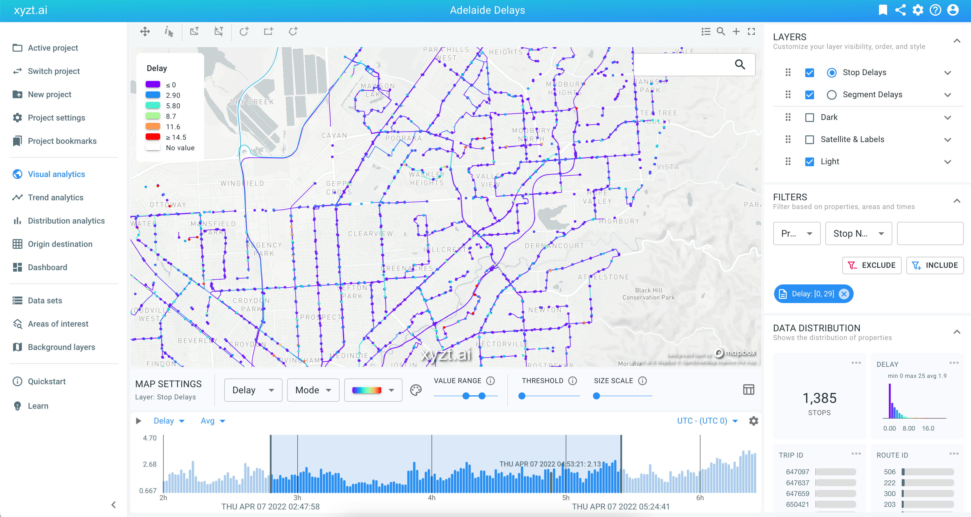Screen dimensions: 971x517
Task: Open the Stop Name filter dropdown
Action: pyautogui.click(x=858, y=233)
